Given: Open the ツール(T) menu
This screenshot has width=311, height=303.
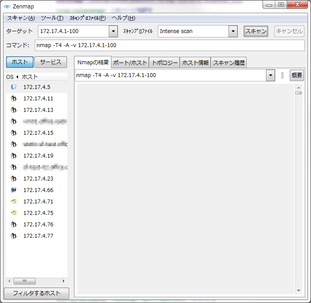Looking at the screenshot, I should click(52, 18).
